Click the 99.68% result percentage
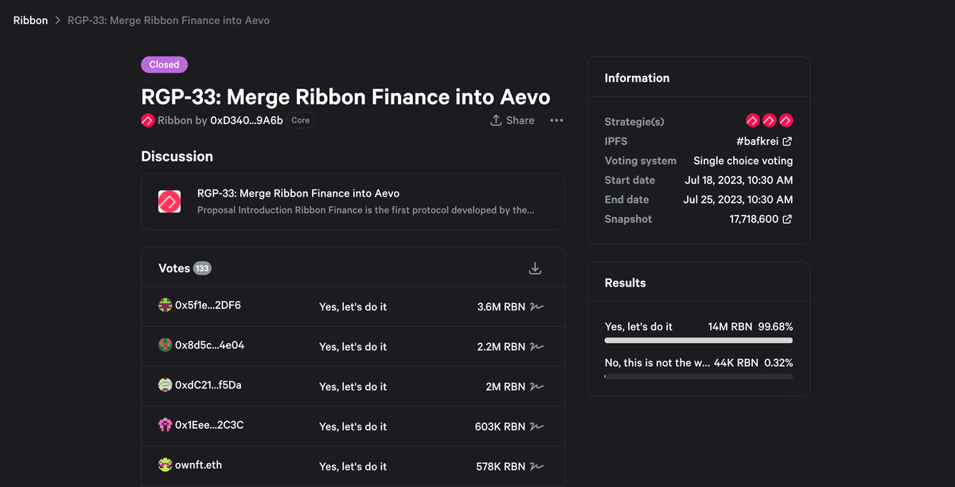Image resolution: width=955 pixels, height=487 pixels. [775, 326]
